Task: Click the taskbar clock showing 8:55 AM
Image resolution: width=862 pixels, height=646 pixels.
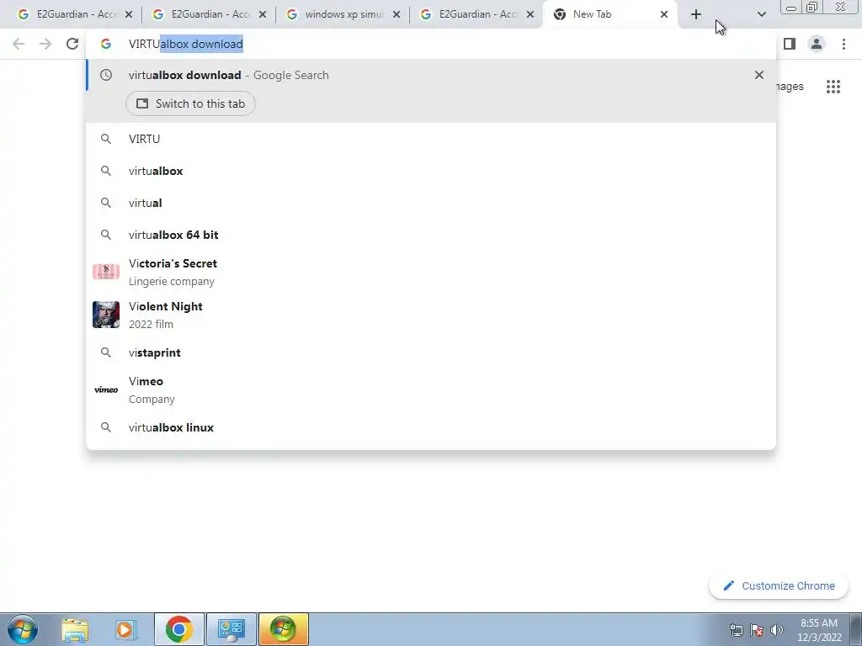Action: pos(819,630)
